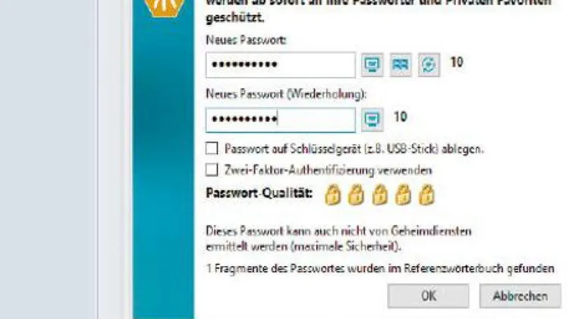Screen dimensions: 569x319
Task: Open virtual keyboard beside Neues Passwort field
Action: point(372,65)
